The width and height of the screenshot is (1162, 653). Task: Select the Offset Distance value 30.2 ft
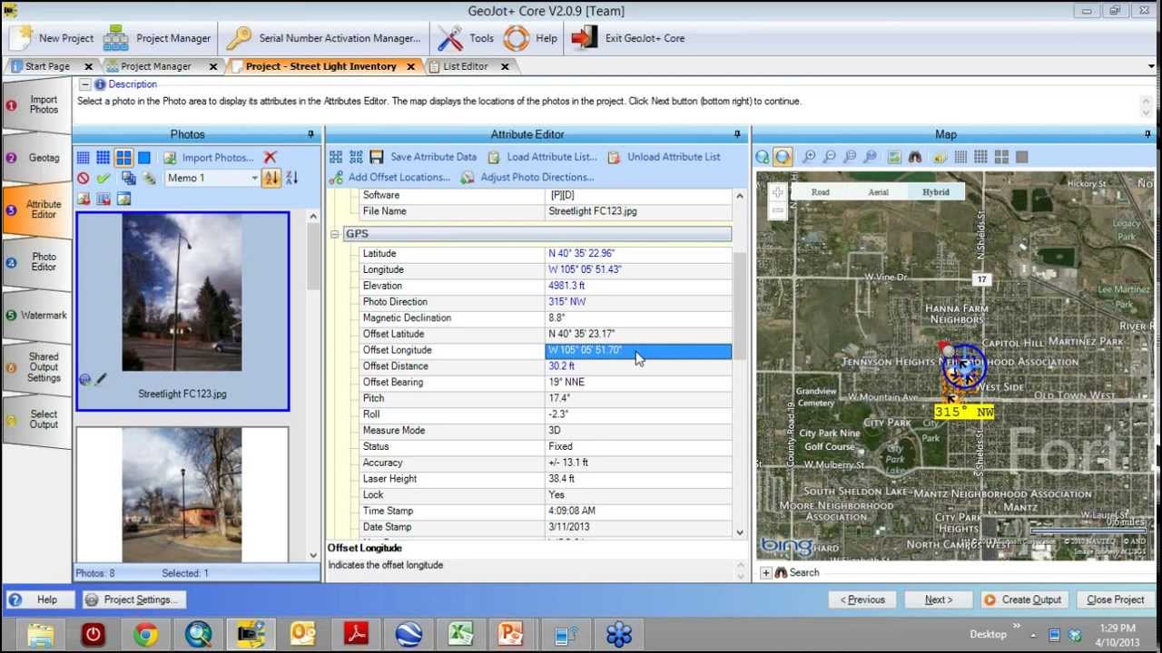(637, 366)
